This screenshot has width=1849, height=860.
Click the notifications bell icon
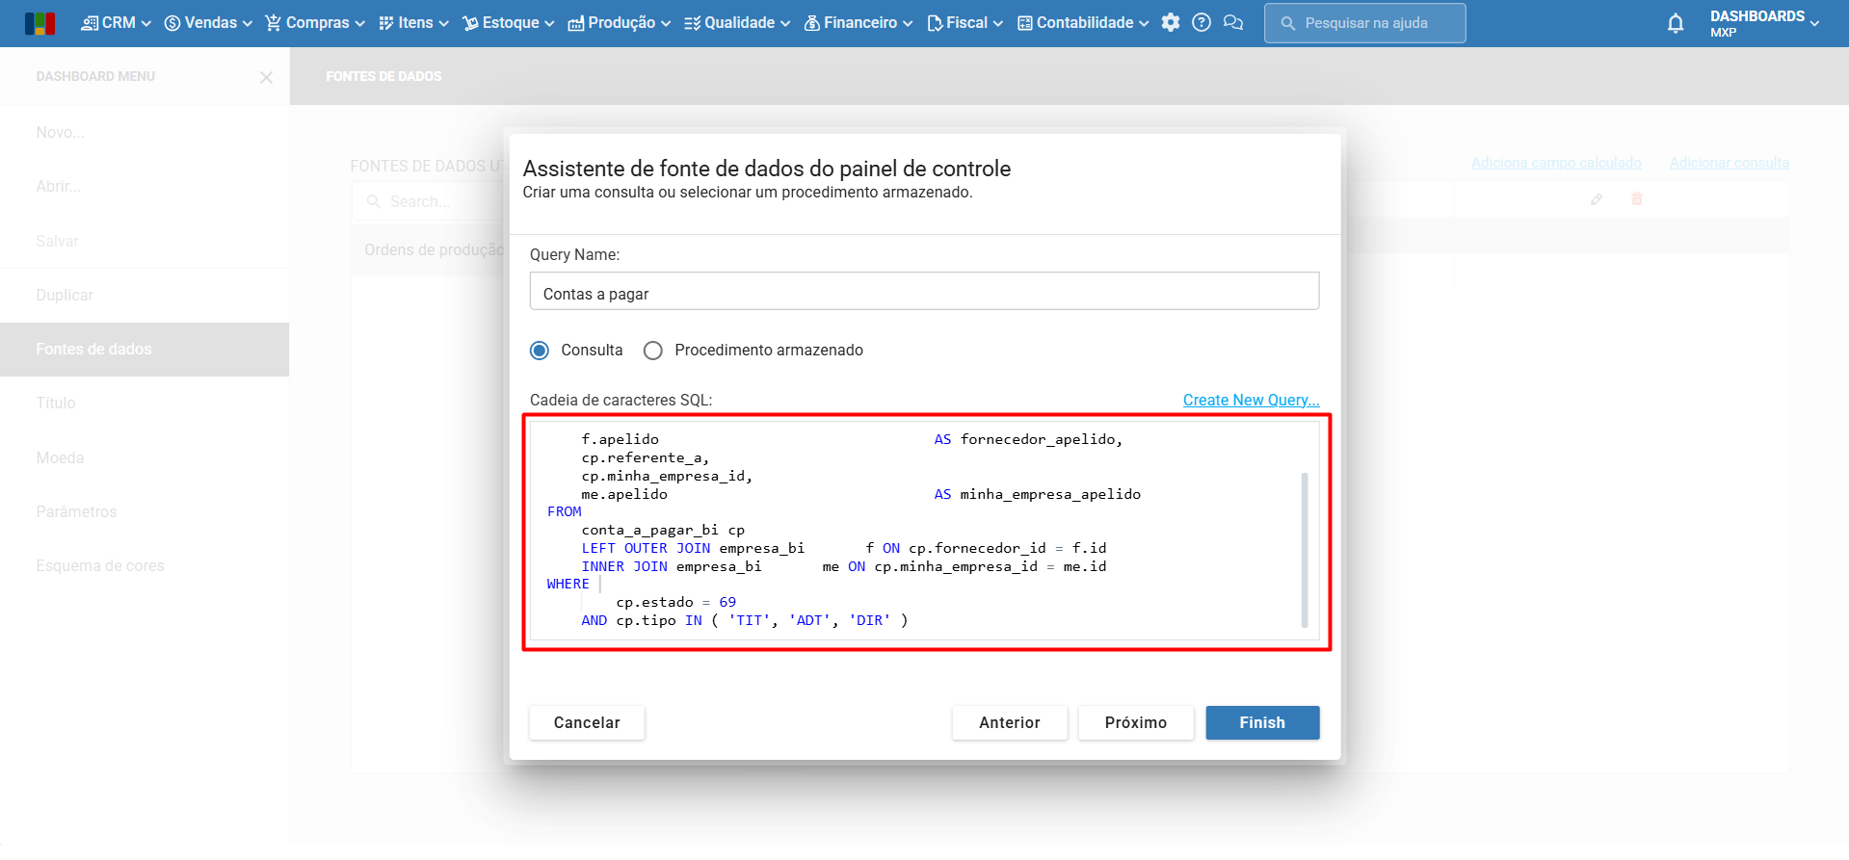tap(1676, 24)
